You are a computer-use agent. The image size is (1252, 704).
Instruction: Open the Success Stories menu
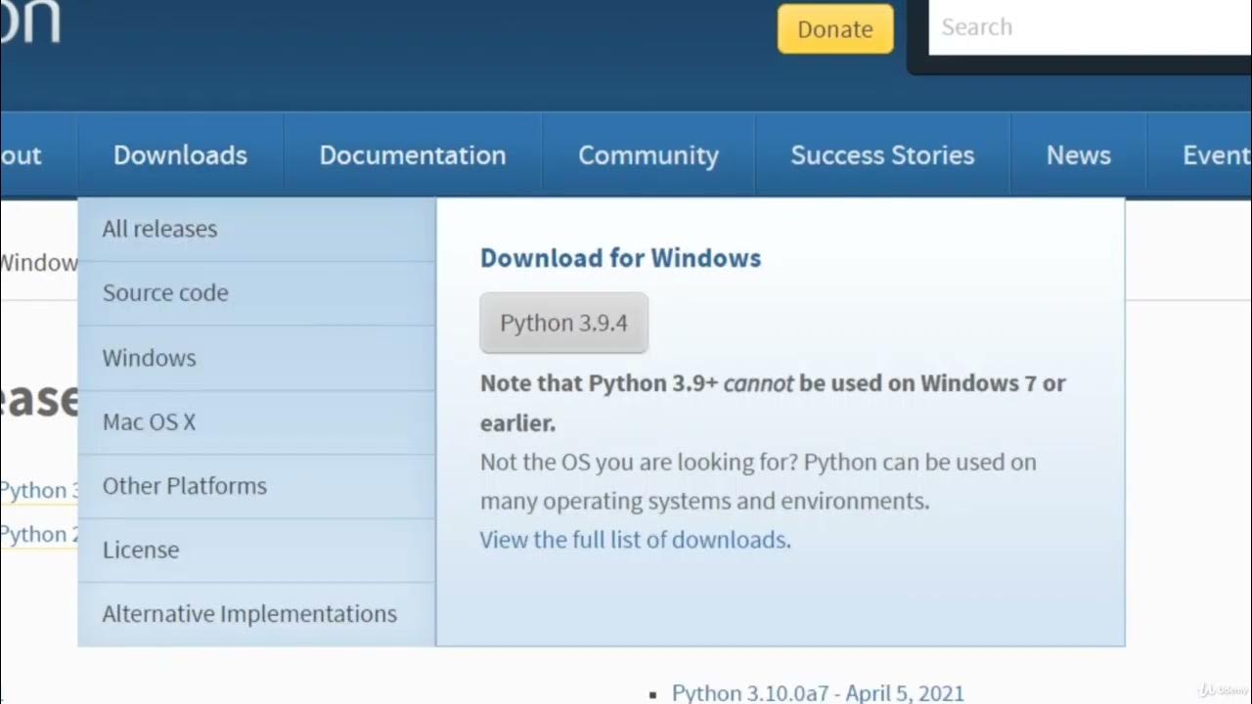click(x=882, y=155)
